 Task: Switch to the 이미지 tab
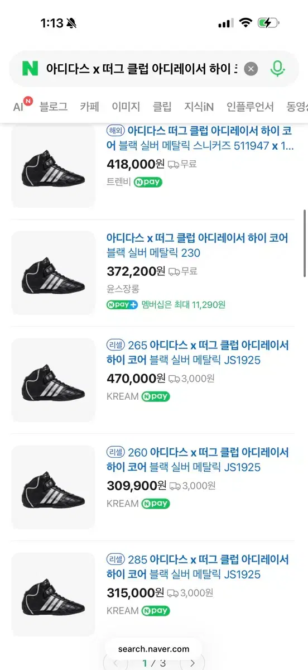pos(126,106)
